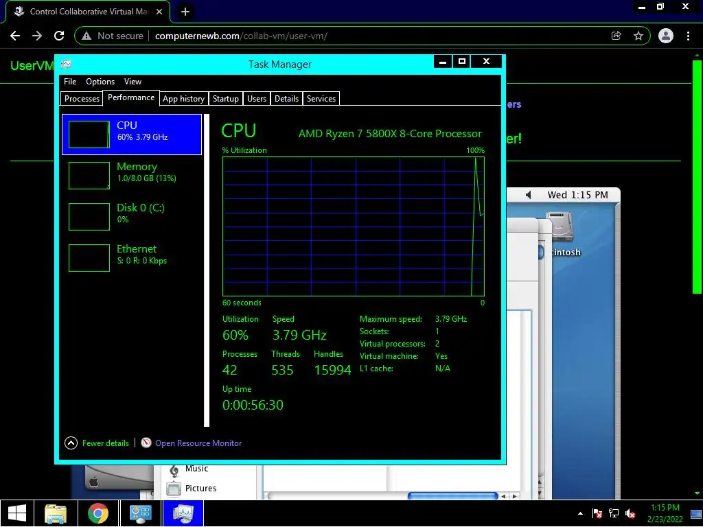Open Resource Monitor link
Screen dimensions: 703x527
(198, 443)
